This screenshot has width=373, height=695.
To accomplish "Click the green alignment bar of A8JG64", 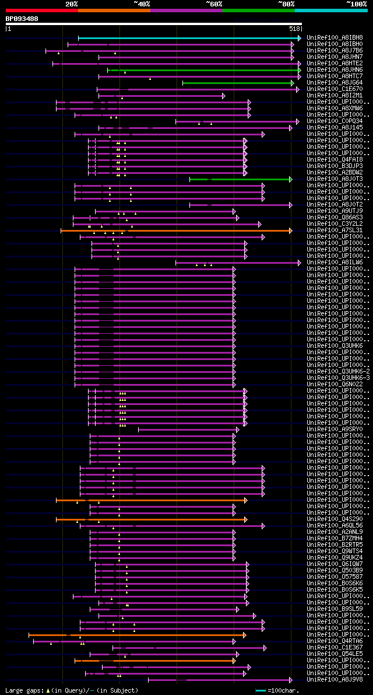I will pyautogui.click(x=238, y=83).
